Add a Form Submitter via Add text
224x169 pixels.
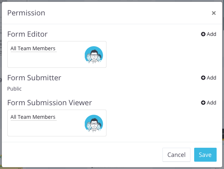pyautogui.click(x=211, y=78)
